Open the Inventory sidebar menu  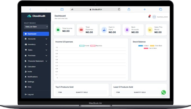tap(36, 44)
